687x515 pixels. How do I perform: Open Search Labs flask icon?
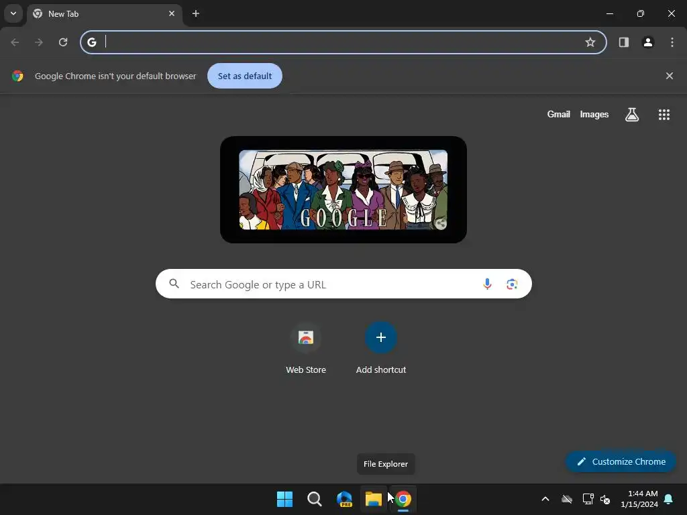click(632, 114)
